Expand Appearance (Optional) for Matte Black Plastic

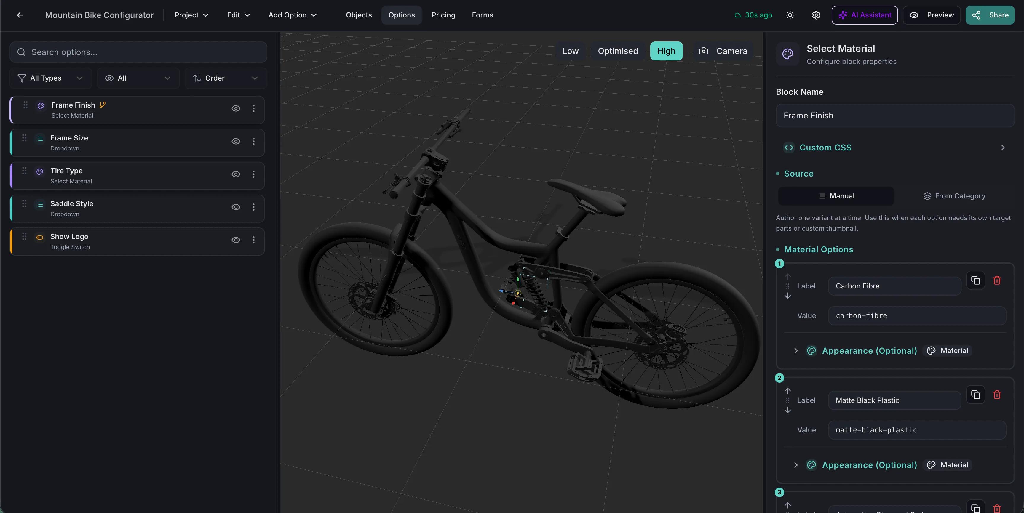(796, 465)
